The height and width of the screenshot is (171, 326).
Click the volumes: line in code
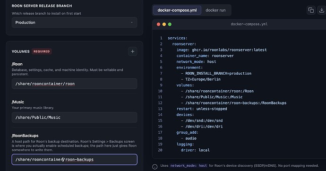[185, 85]
